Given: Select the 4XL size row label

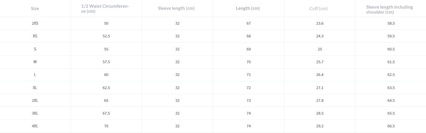Looking at the screenshot, I should coord(35,126).
